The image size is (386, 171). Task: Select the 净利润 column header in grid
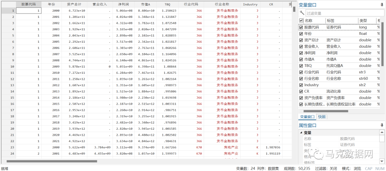tap(123, 4)
